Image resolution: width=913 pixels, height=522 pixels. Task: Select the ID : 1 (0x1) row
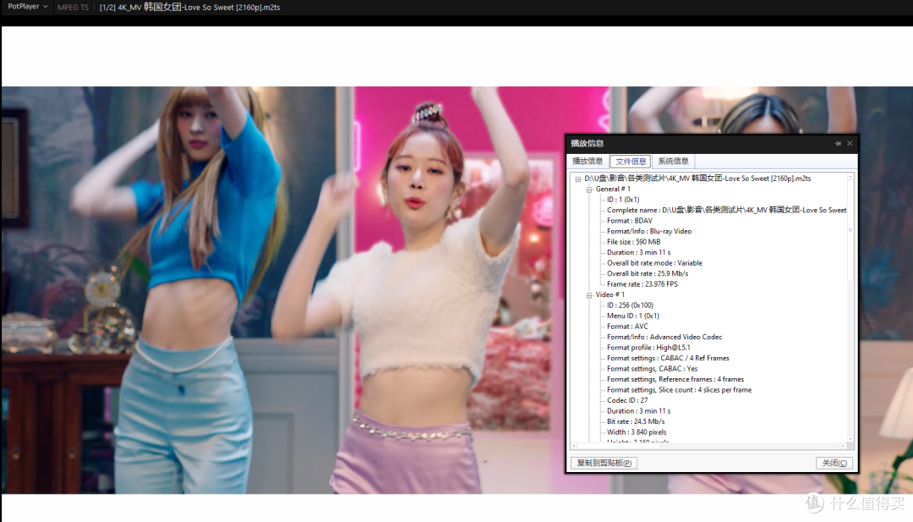[x=623, y=200]
